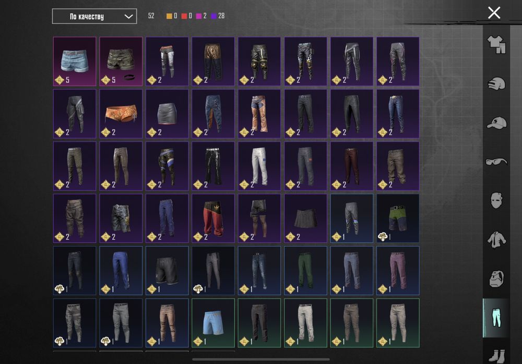Image resolution: width=522 pixels, height=364 pixels.
Task: Select the black pants with blue stripes
Action: pyautogui.click(x=167, y=166)
